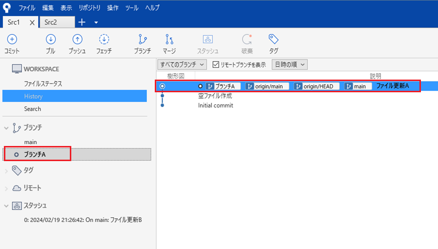Image resolution: width=438 pixels, height=249 pixels.
Task: Select History in workspace sidebar
Action: click(x=75, y=96)
